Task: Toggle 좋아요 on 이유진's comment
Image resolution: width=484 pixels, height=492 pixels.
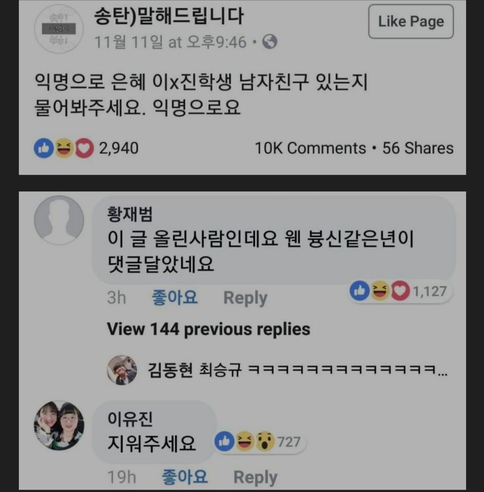Action: tap(185, 477)
